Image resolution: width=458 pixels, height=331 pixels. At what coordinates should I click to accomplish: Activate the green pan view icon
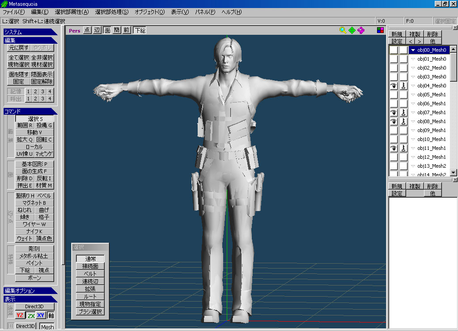coord(352,30)
